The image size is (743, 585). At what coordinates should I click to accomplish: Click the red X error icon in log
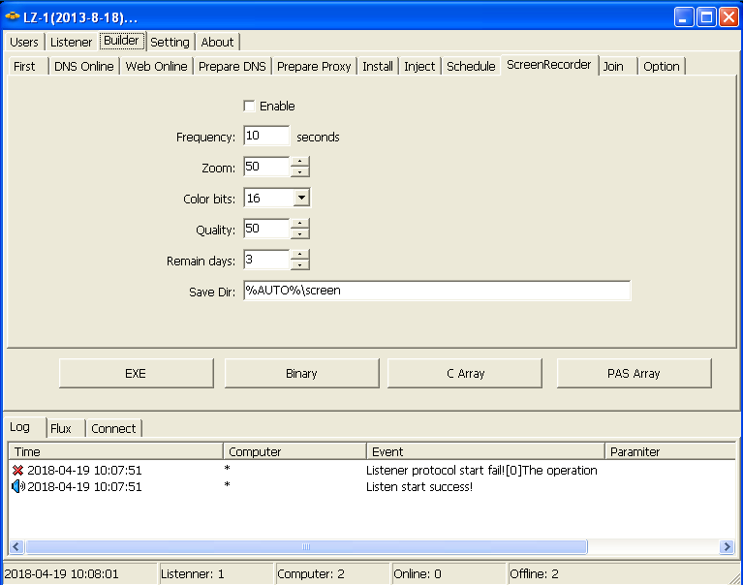(17, 470)
